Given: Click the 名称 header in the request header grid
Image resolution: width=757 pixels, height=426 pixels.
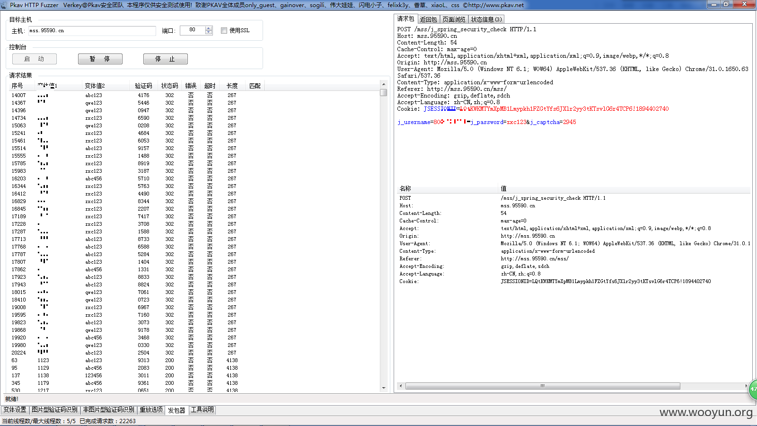Looking at the screenshot, I should (x=448, y=188).
